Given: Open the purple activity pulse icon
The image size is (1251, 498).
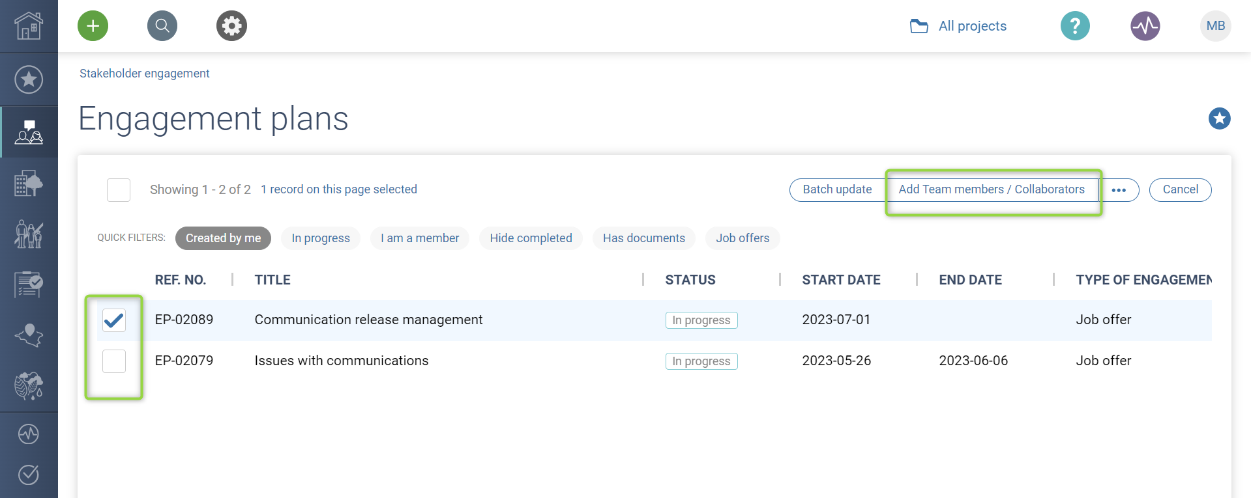Looking at the screenshot, I should [x=1145, y=26].
